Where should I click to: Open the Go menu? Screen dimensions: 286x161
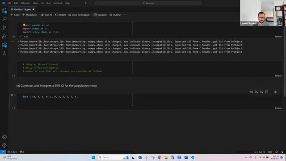click(42, 3)
